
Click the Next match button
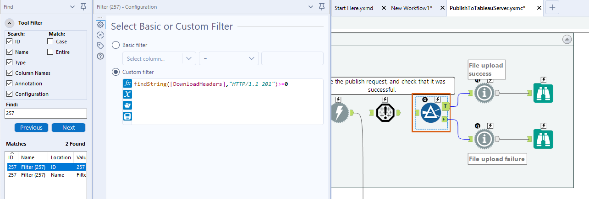coord(68,128)
